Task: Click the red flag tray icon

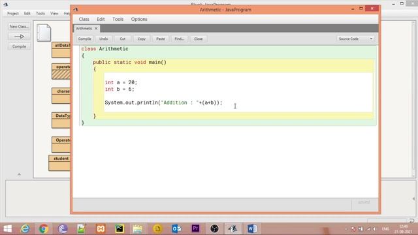Action: [x=353, y=229]
